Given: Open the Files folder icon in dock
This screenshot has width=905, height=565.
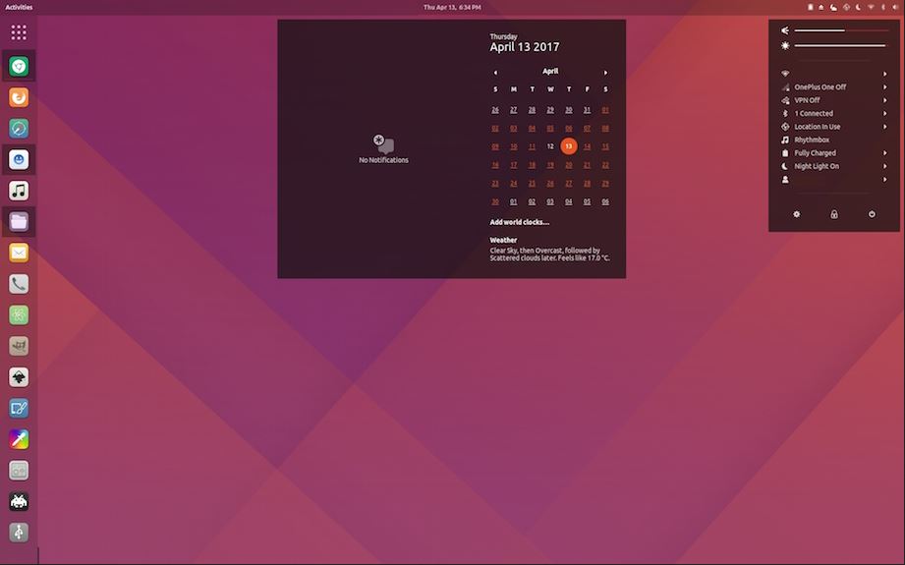Looking at the screenshot, I should [x=19, y=222].
